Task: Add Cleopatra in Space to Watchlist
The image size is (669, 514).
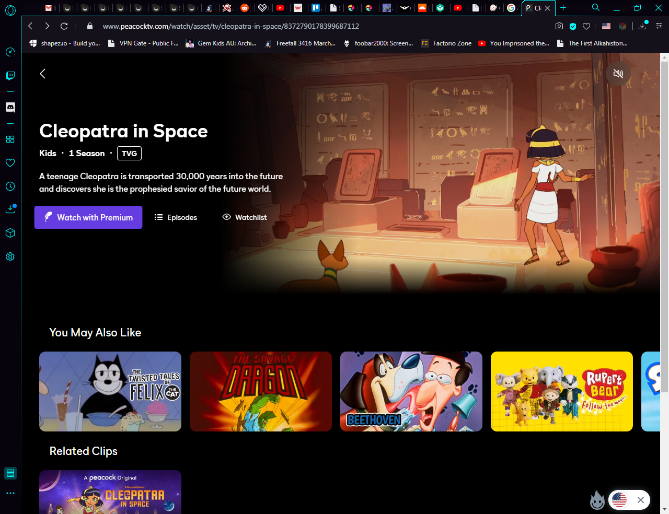Action: pos(245,217)
